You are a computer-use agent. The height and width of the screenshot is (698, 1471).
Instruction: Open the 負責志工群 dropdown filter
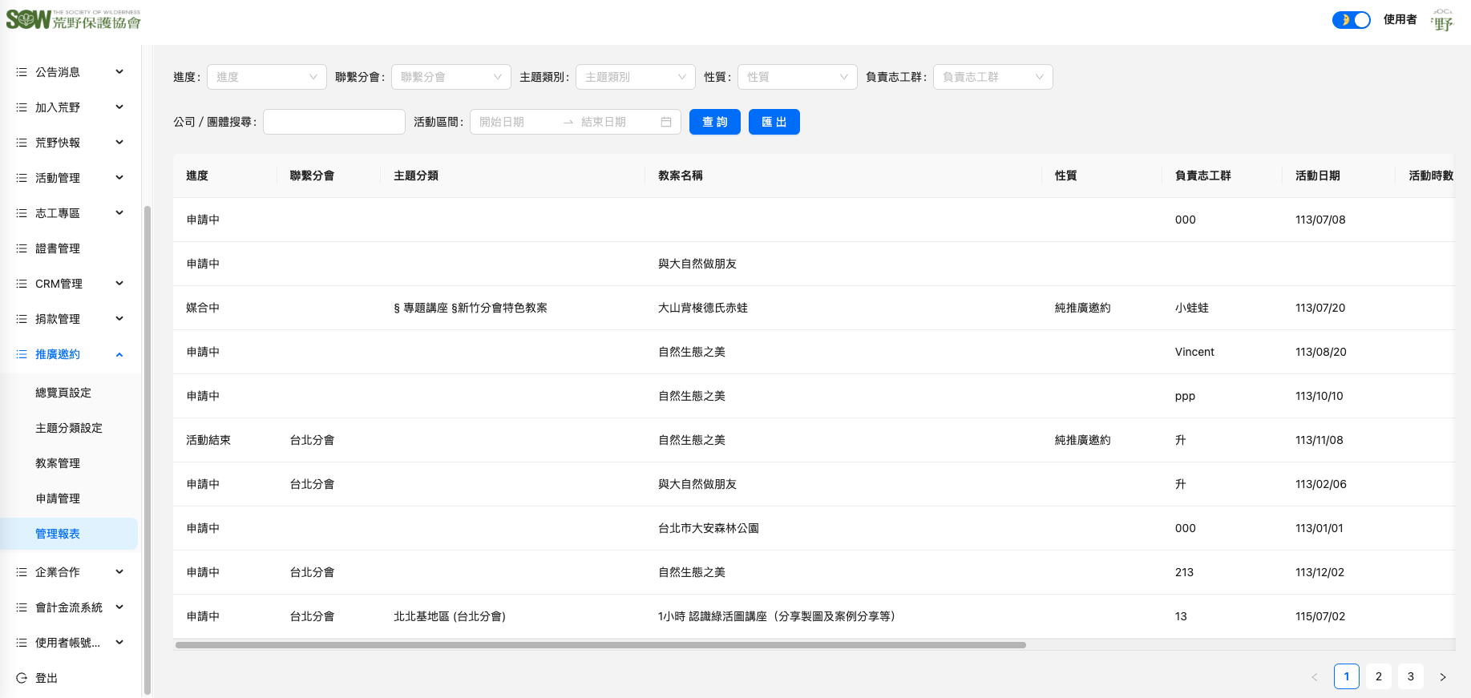992,77
